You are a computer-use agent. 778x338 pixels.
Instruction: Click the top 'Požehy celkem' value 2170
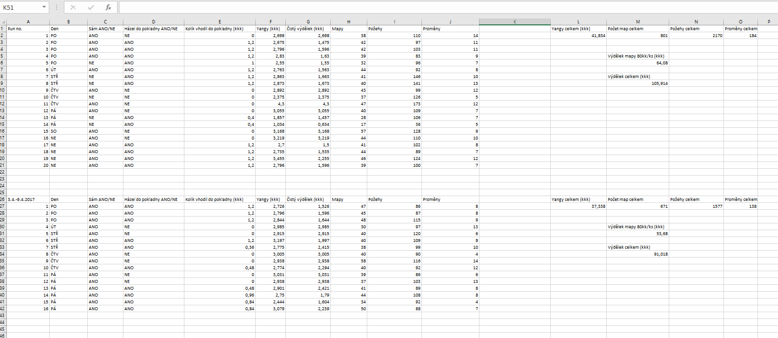point(696,36)
